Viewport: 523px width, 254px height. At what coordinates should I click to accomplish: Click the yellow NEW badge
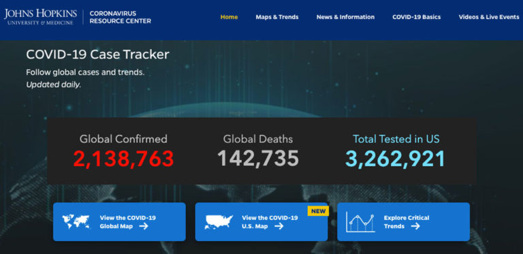tap(318, 211)
